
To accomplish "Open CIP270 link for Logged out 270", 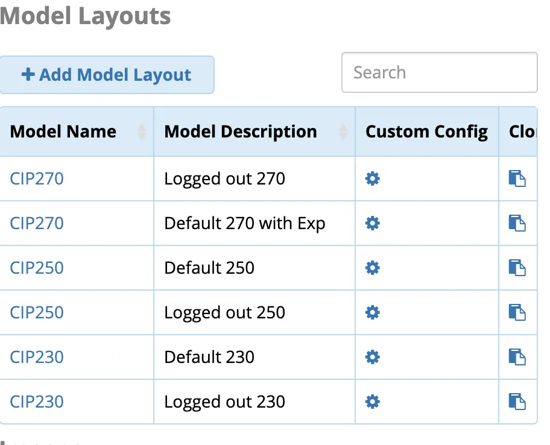I will (x=37, y=178).
